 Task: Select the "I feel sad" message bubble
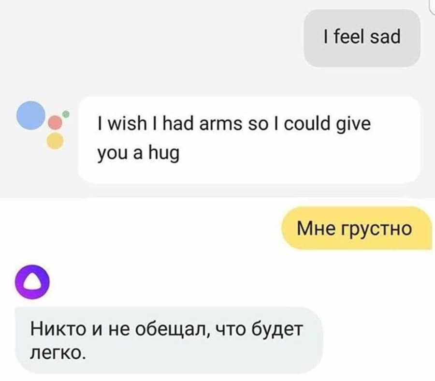point(362,38)
